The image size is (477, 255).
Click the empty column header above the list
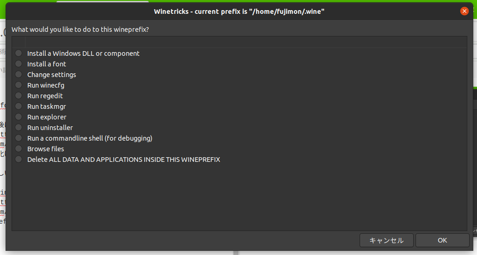point(246,42)
